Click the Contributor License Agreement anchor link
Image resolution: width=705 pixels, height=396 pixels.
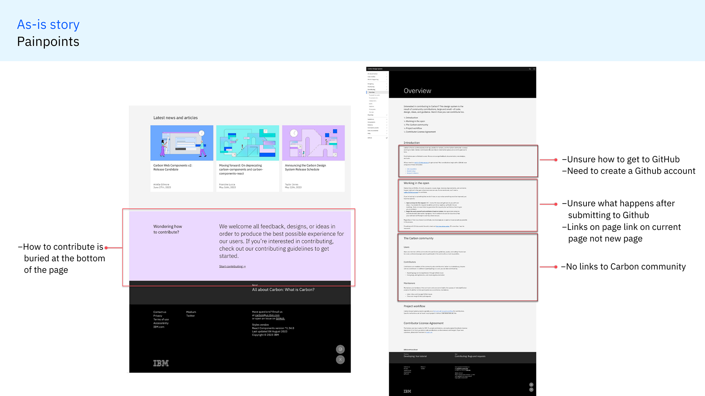click(x=420, y=132)
